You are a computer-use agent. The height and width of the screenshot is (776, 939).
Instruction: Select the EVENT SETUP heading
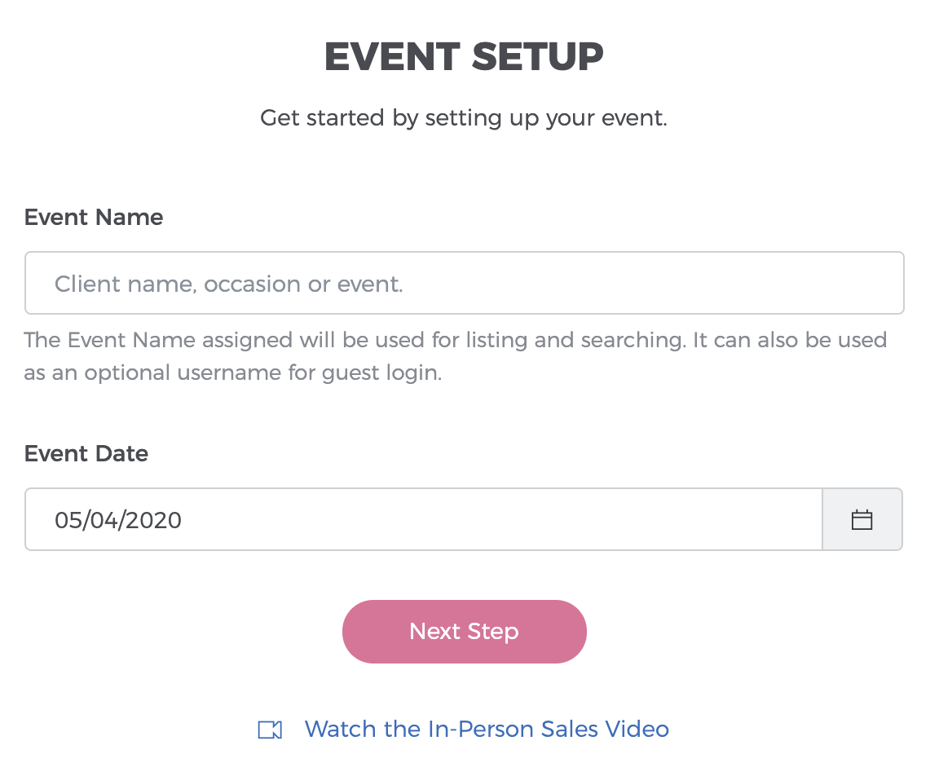click(464, 57)
